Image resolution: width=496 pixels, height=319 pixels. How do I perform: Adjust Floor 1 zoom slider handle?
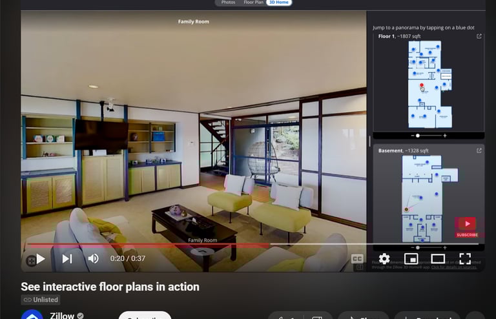pos(418,136)
